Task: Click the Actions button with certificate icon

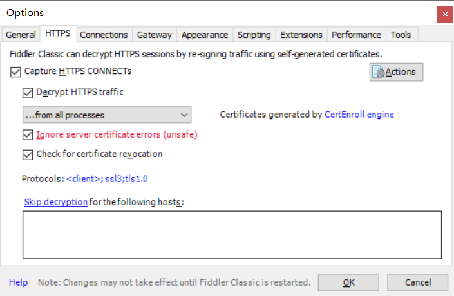Action: click(396, 72)
